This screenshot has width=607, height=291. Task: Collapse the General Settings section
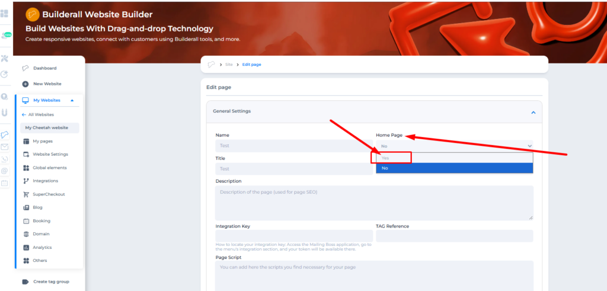tap(533, 112)
